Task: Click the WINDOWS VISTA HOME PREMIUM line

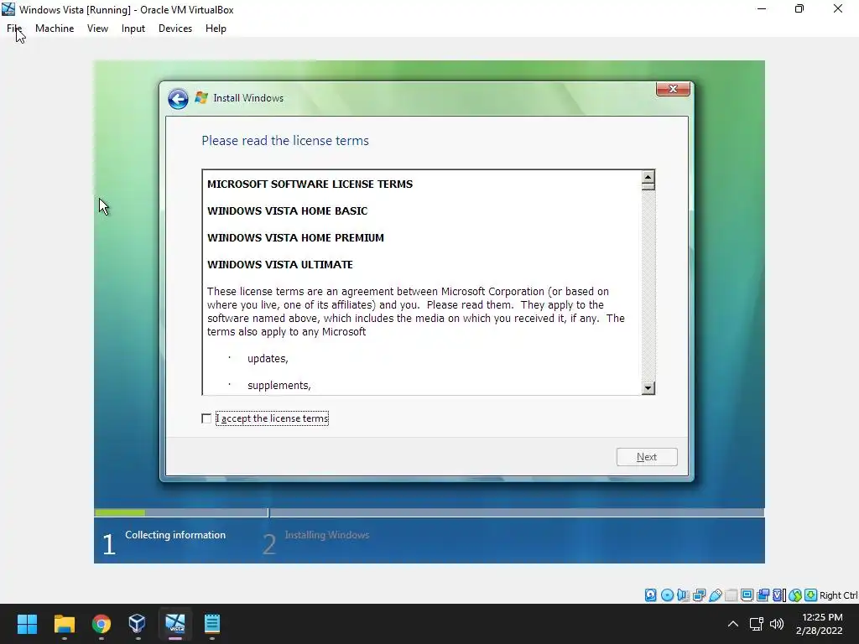Action: pyautogui.click(x=295, y=237)
